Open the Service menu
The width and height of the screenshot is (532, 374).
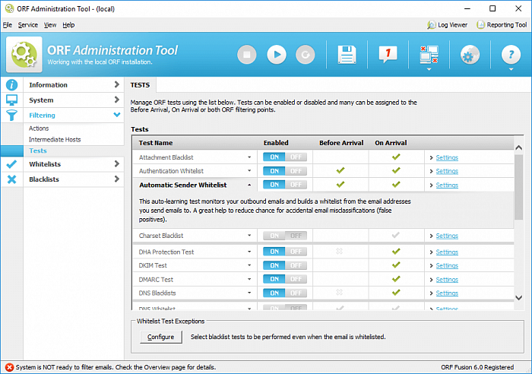point(28,25)
